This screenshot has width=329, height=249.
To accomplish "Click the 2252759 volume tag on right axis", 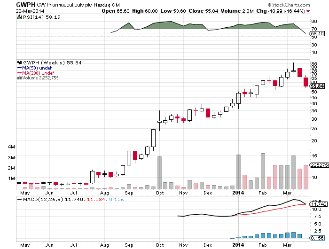I will (x=320, y=165).
